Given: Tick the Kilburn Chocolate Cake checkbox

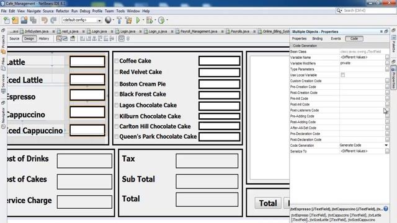Looking at the screenshot, I should pyautogui.click(x=117, y=116).
